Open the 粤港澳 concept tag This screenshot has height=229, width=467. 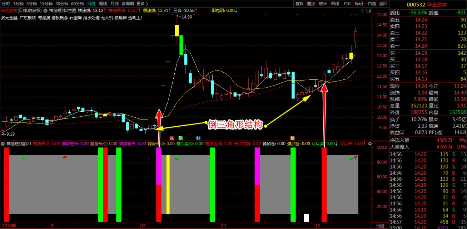[x=44, y=17]
